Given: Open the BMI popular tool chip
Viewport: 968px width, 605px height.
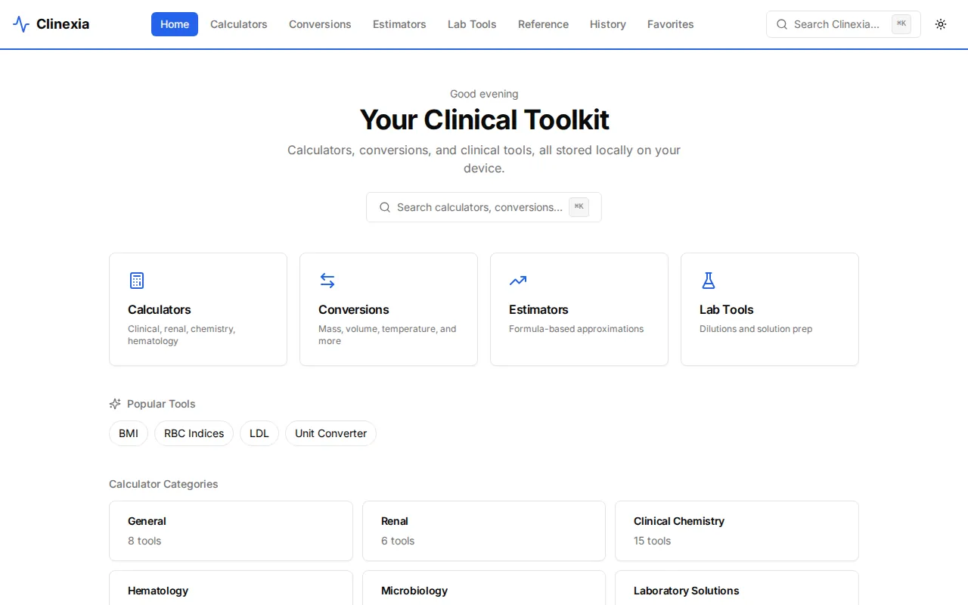Looking at the screenshot, I should click(129, 433).
